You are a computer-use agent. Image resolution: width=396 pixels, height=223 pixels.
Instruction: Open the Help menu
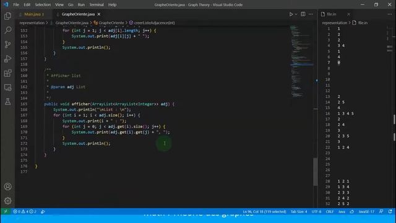pos(113,4)
